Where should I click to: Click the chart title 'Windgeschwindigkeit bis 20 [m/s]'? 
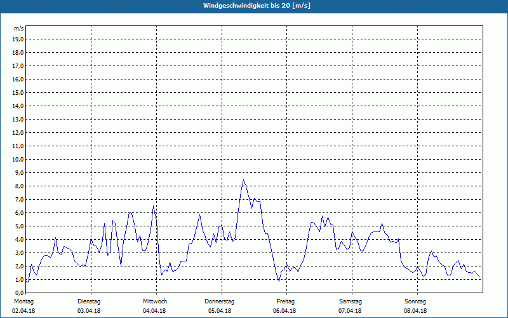(x=257, y=6)
